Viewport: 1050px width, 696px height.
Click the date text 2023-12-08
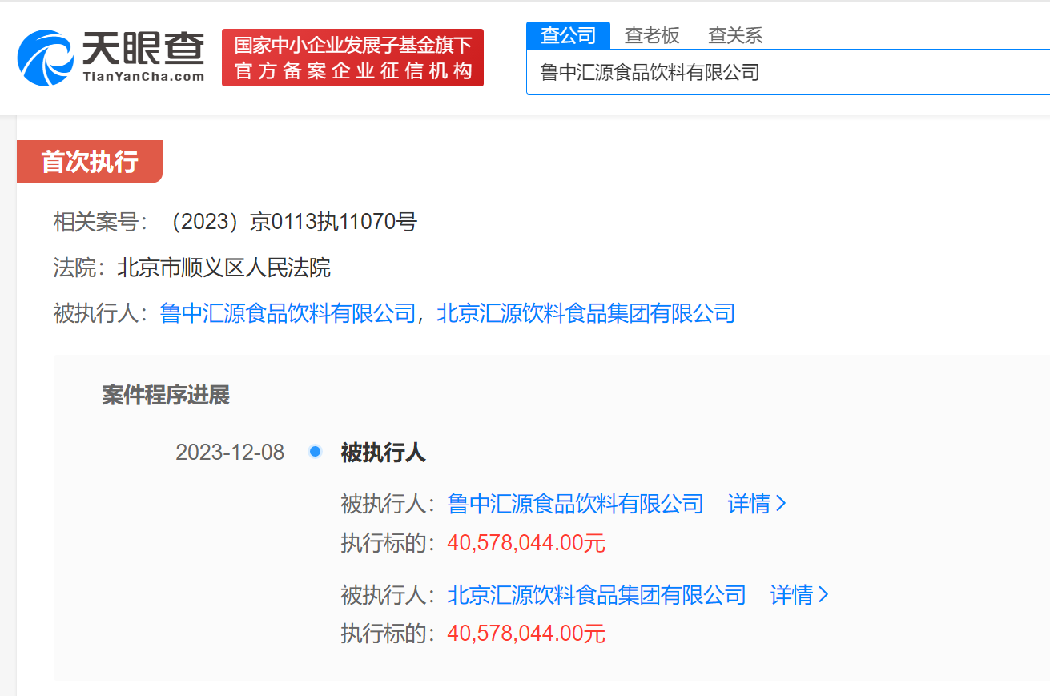point(230,453)
